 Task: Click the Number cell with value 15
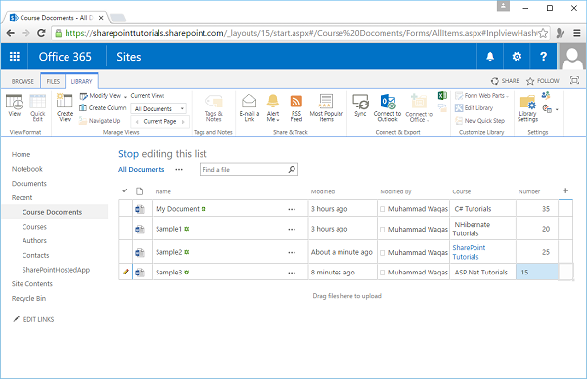(537, 273)
